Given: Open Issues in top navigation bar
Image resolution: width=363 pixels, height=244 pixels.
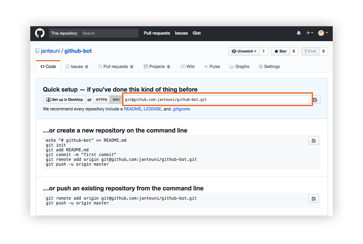Looking at the screenshot, I should coord(181,33).
